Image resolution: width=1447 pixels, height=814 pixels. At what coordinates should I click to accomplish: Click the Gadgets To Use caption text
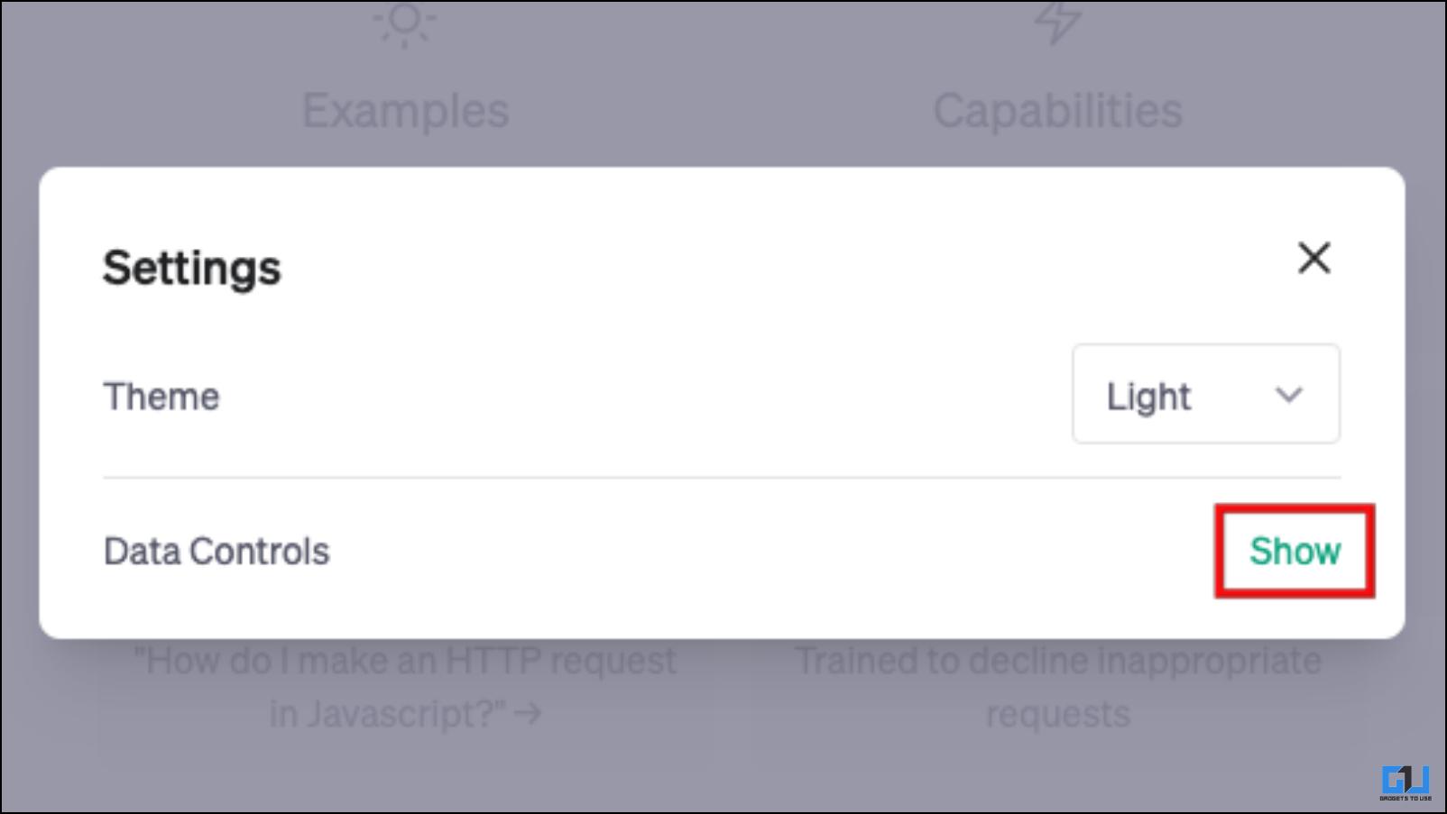(x=1406, y=798)
